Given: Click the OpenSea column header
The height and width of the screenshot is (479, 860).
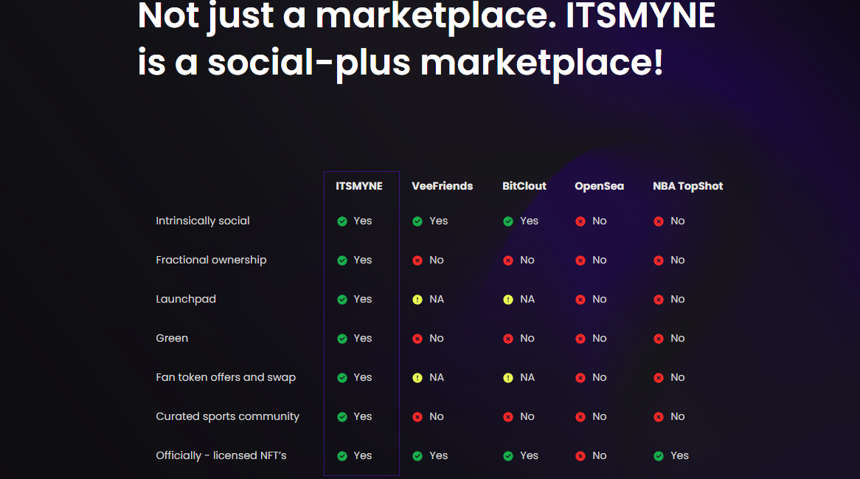Looking at the screenshot, I should pos(600,186).
